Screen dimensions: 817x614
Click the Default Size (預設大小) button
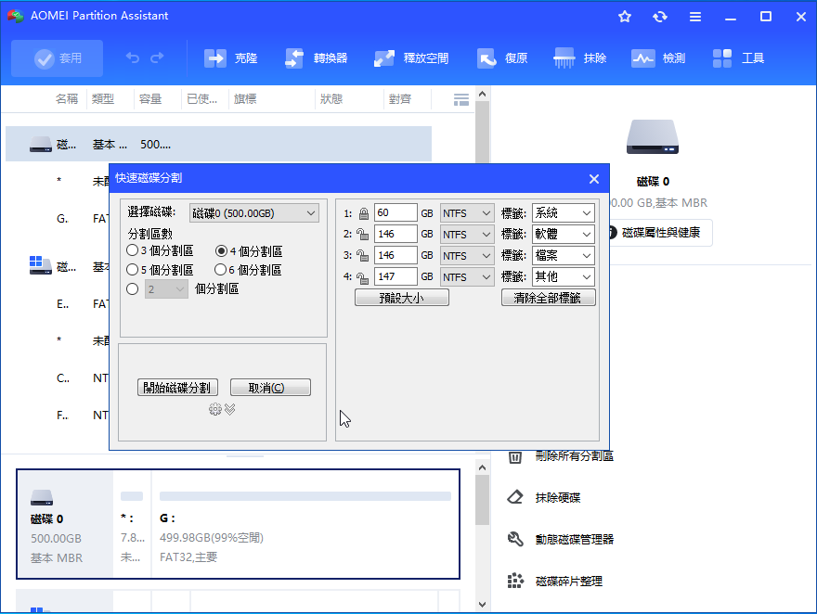(402, 298)
